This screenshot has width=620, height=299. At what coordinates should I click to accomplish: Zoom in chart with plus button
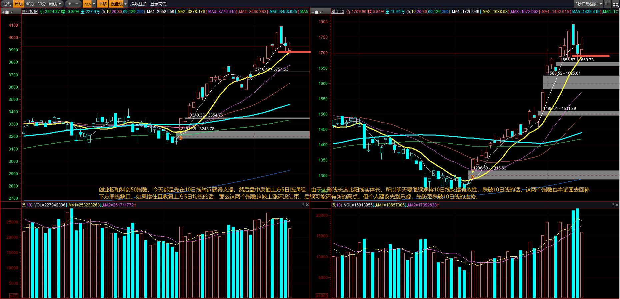(x=70, y=4)
